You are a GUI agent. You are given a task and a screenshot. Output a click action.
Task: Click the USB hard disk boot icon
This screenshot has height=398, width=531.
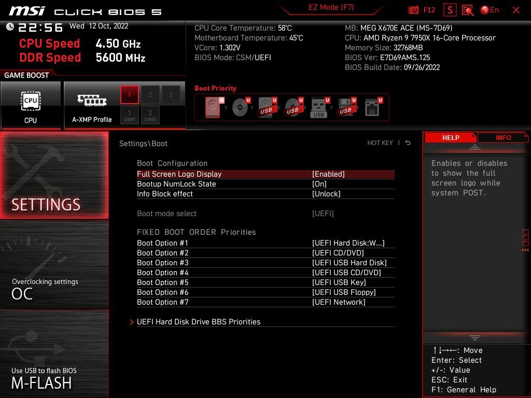[268, 107]
